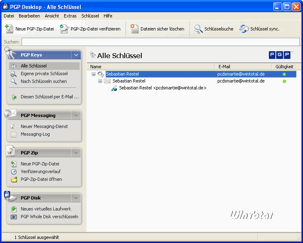The image size is (303, 243).
Task: Click the sidebar Neue PGP-Zip-Datei icon
Action: pyautogui.click(x=13, y=164)
